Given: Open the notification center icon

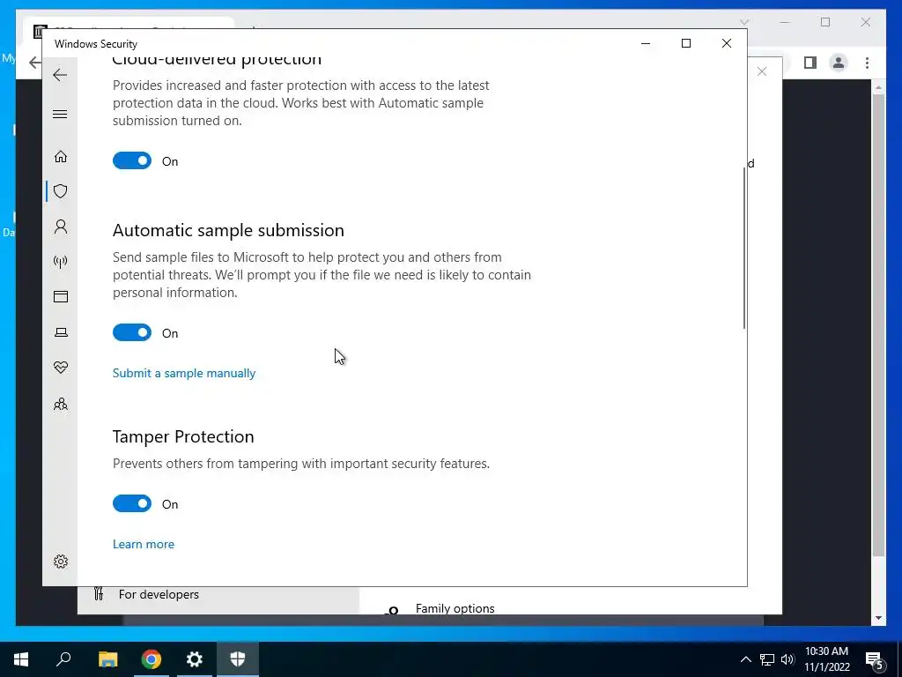Looking at the screenshot, I should point(874,659).
